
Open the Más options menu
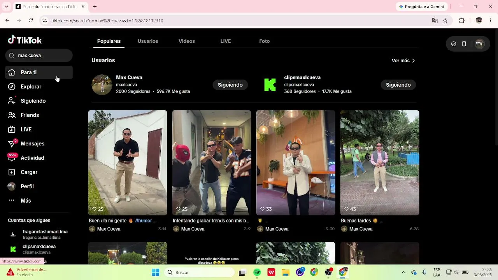click(x=39, y=201)
